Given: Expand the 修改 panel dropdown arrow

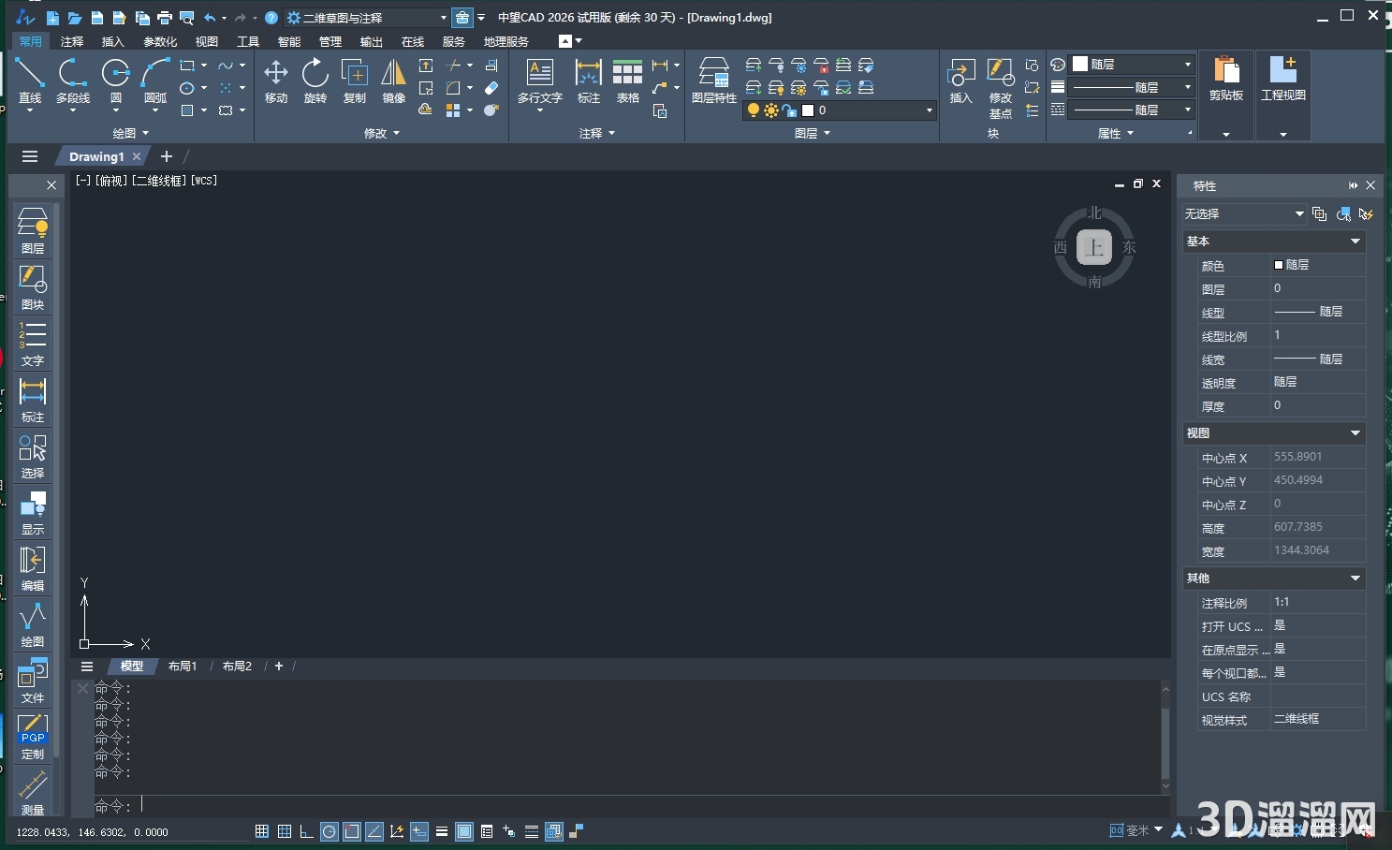Looking at the screenshot, I should tap(397, 134).
